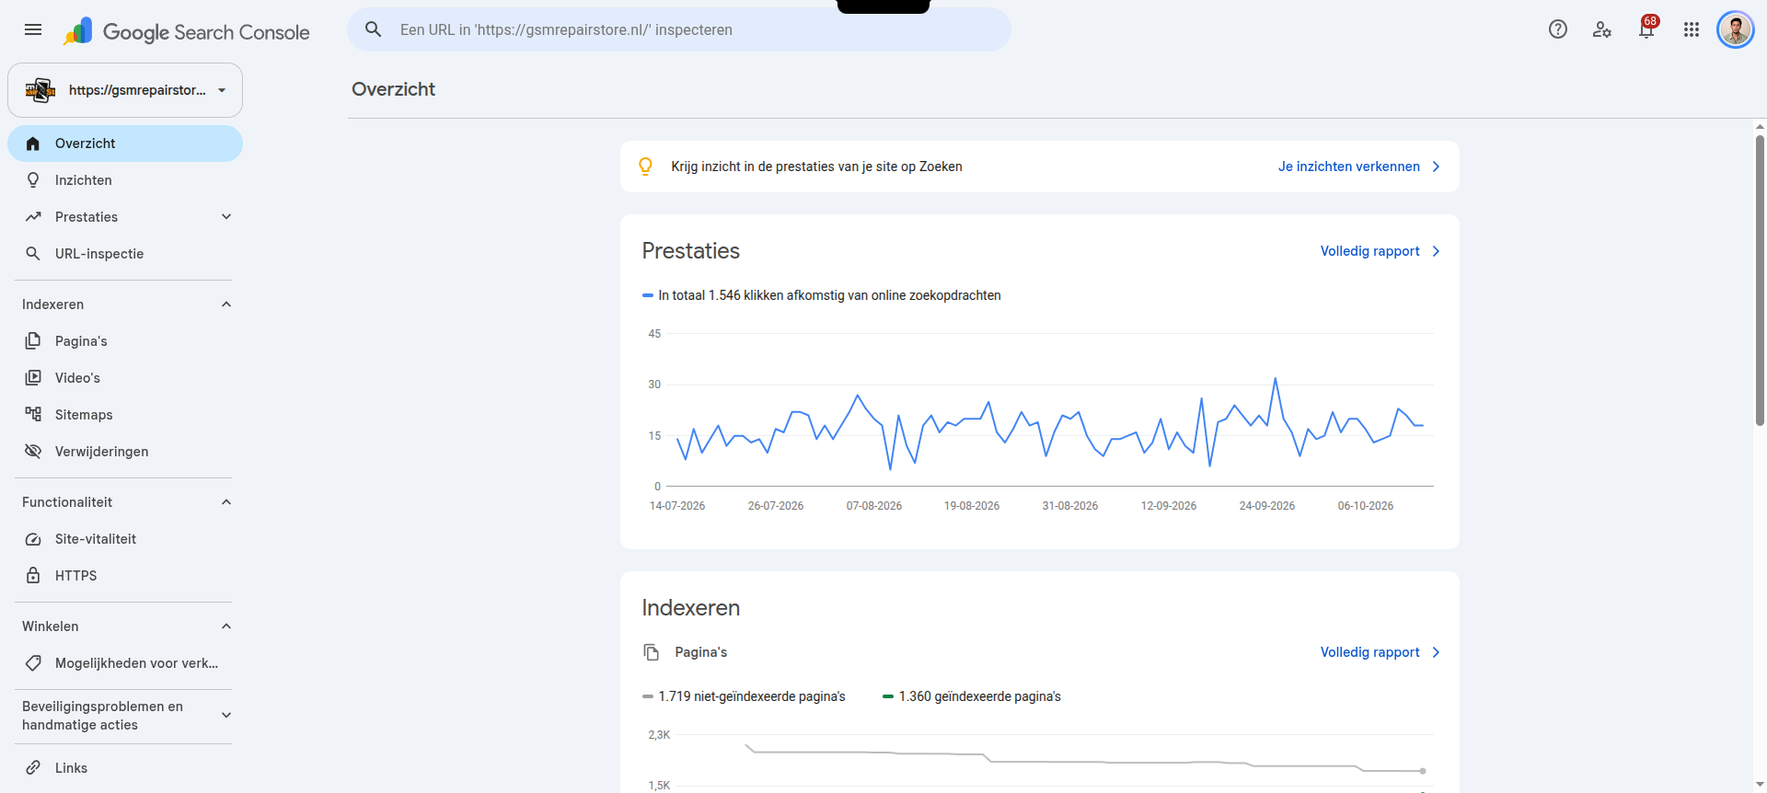This screenshot has width=1767, height=793.
Task: Collapse the Indexeren sidebar section
Action: (x=226, y=305)
